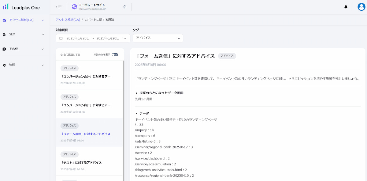Image resolution: width=367 pixels, height=181 pixels.
Task: Open notifications via the bell icon
Action: [346, 6]
